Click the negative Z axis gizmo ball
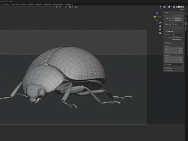188x141 pixels. (157, 20)
